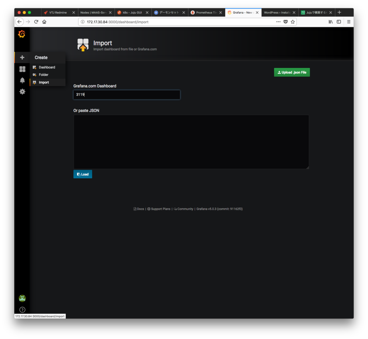Open the Docs footer link
This screenshot has height=339, width=368.
click(x=139, y=209)
